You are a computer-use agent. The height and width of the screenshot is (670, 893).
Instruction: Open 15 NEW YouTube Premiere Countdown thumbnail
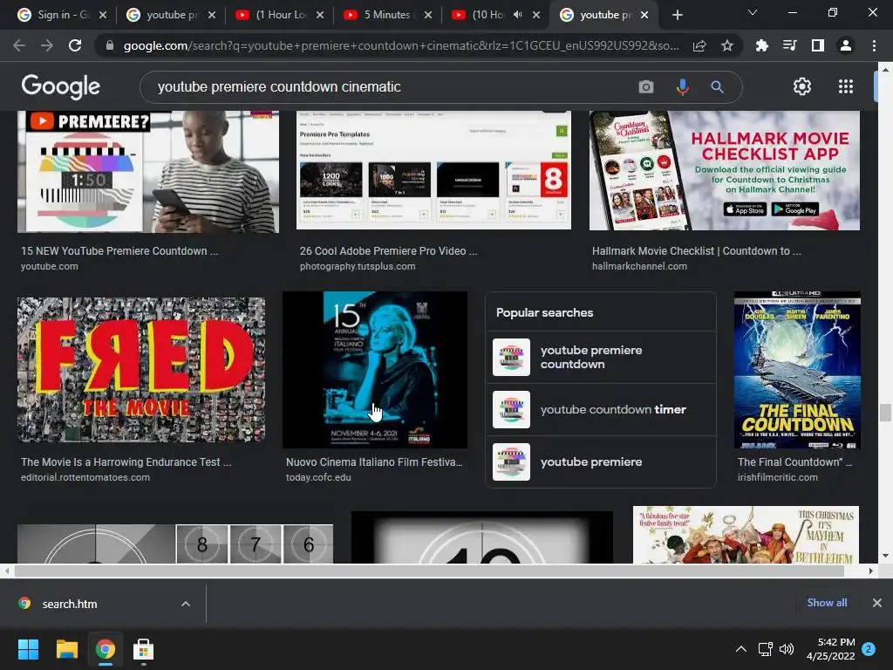148,171
